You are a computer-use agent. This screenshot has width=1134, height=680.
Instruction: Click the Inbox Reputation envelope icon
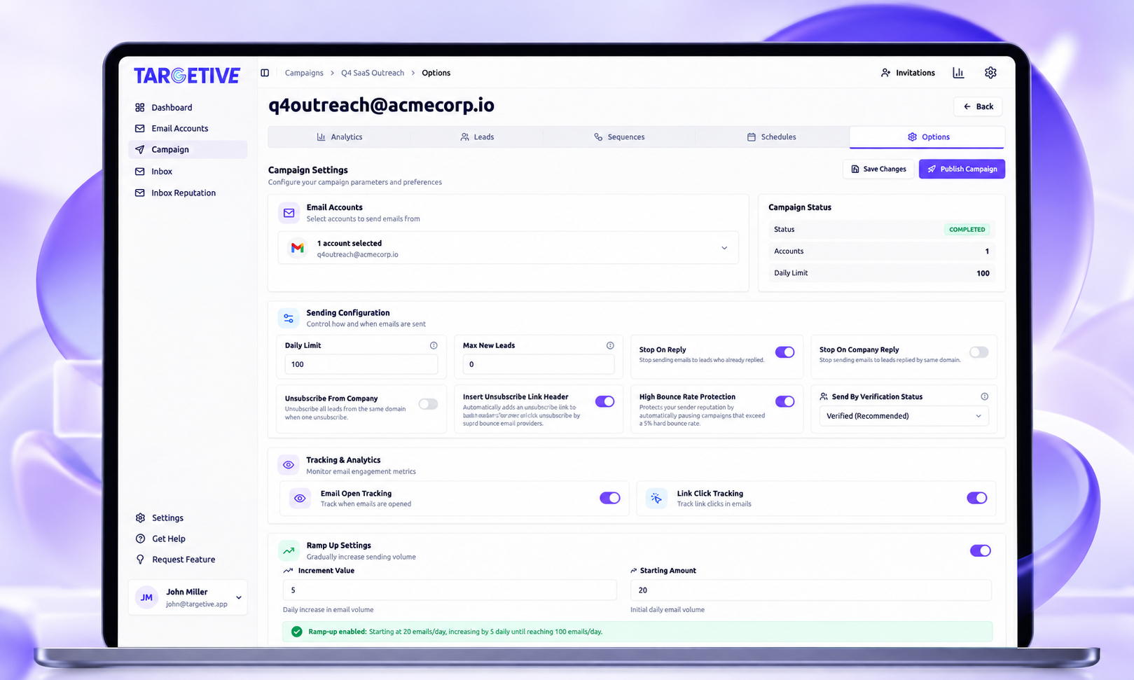(x=140, y=193)
